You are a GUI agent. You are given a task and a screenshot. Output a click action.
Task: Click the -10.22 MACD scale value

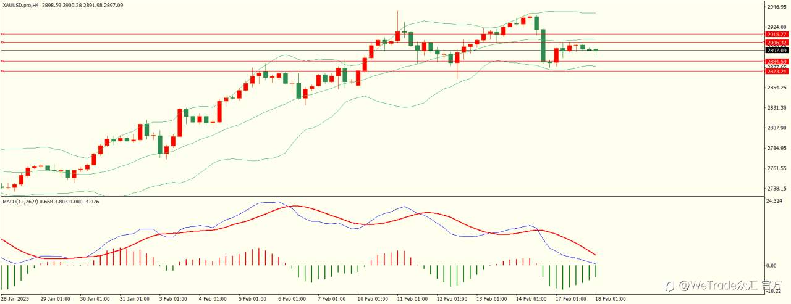coord(774,291)
